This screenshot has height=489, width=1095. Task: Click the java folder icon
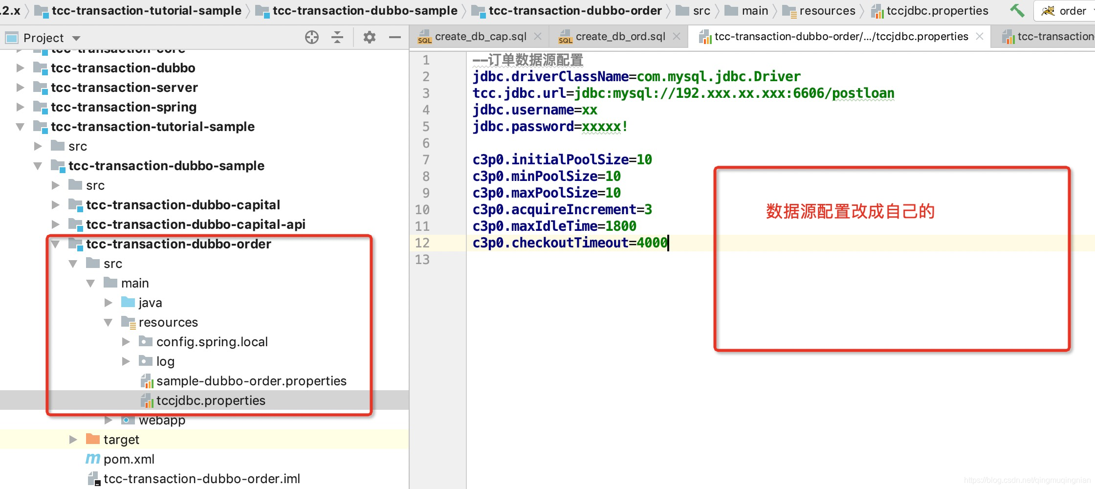128,302
